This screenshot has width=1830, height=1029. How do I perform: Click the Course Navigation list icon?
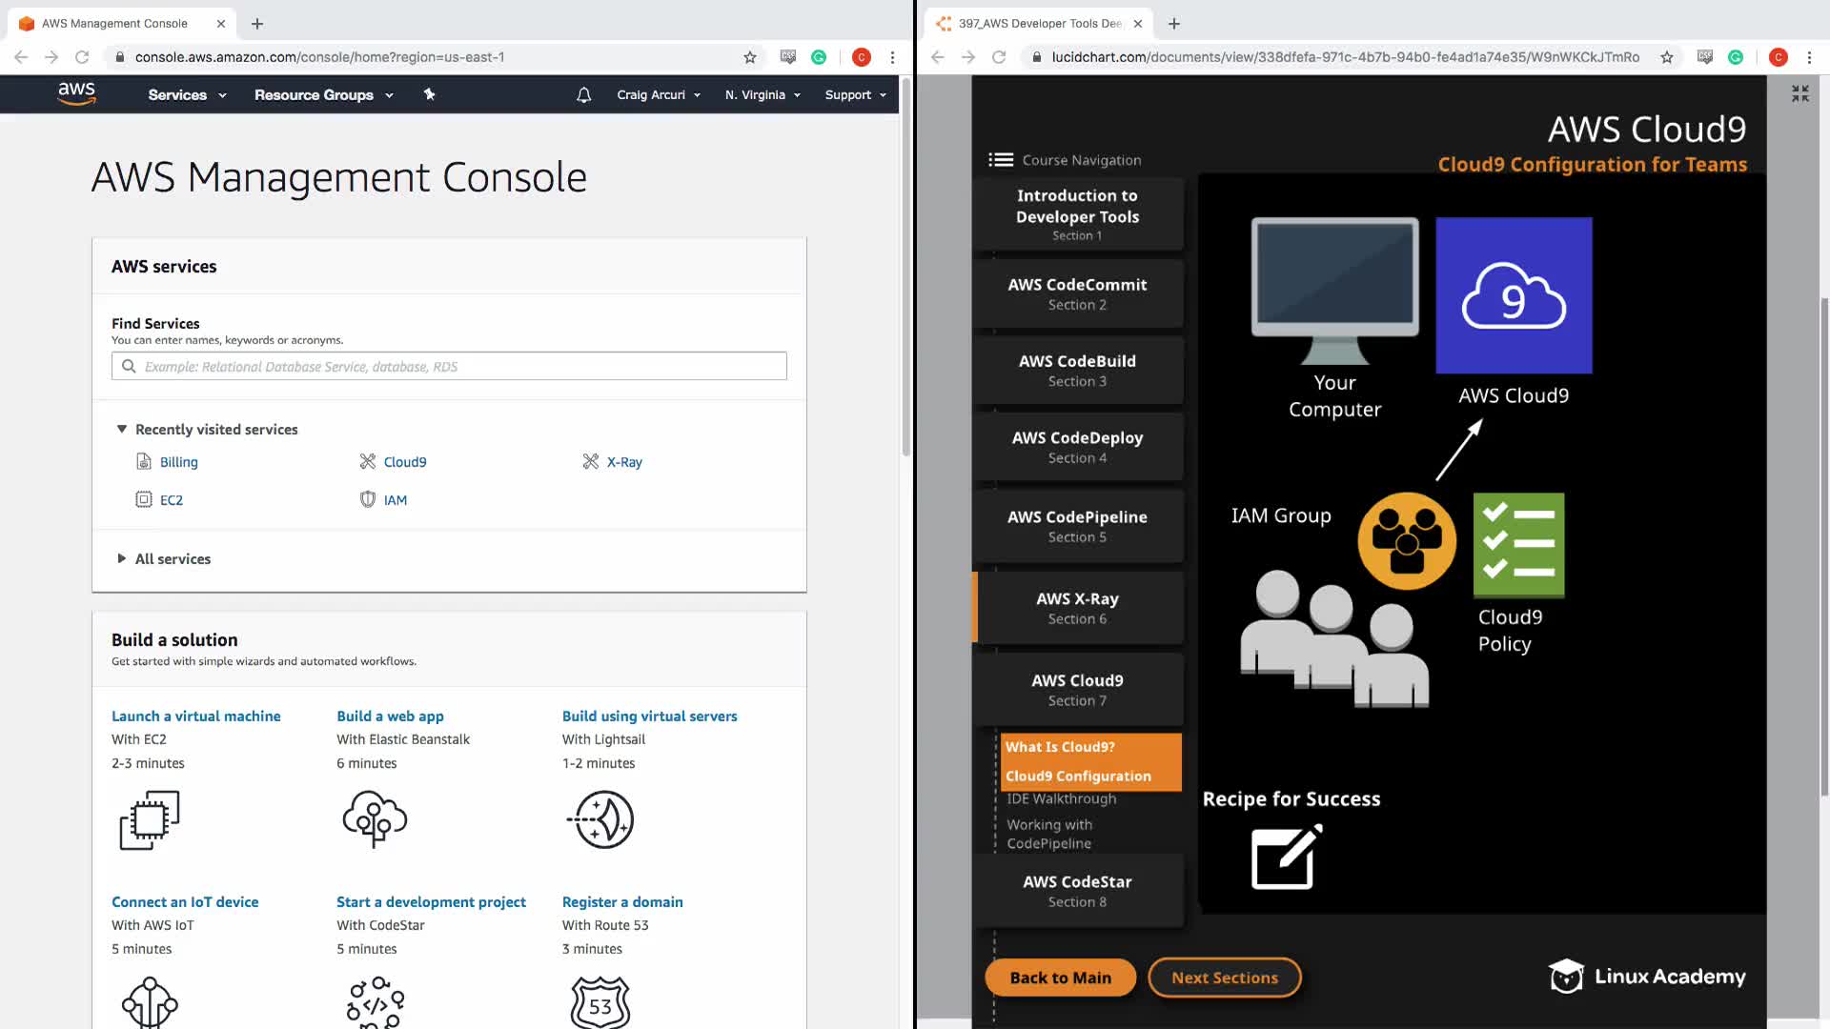coord(1000,160)
